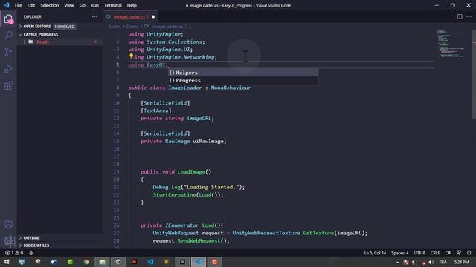Open Unity from the taskbar
This screenshot has width=476, height=267.
click(118, 262)
